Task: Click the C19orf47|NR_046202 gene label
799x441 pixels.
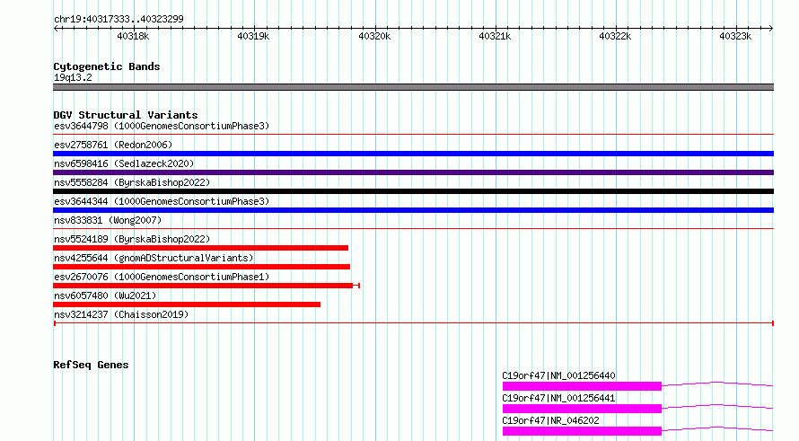Action: 550,420
